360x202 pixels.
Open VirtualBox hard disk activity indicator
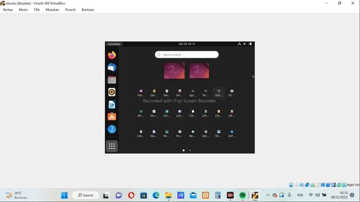pos(291,185)
